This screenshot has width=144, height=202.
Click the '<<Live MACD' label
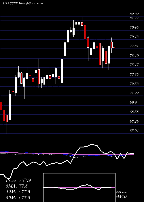coord(121,194)
